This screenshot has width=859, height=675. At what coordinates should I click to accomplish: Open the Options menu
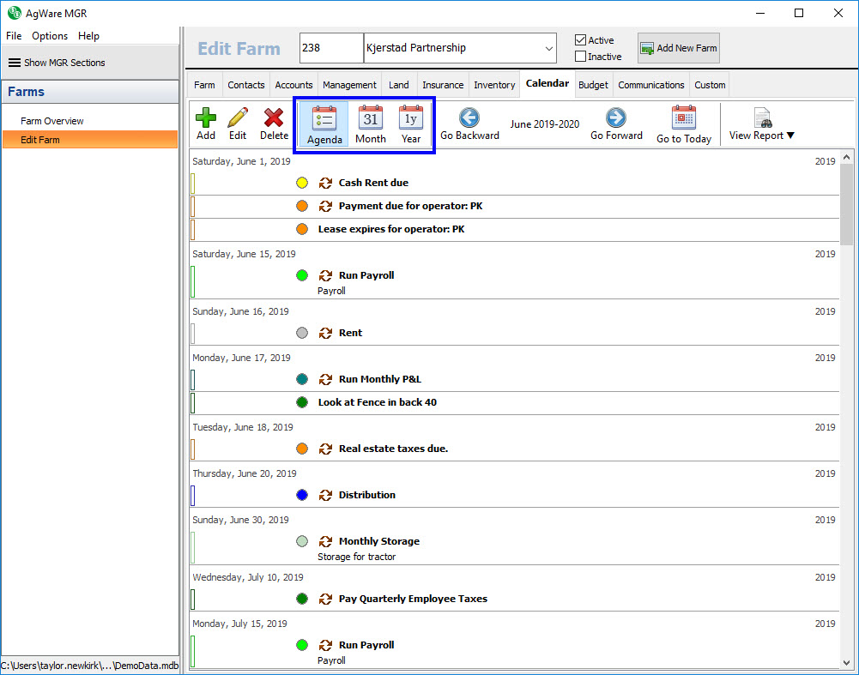tap(50, 36)
